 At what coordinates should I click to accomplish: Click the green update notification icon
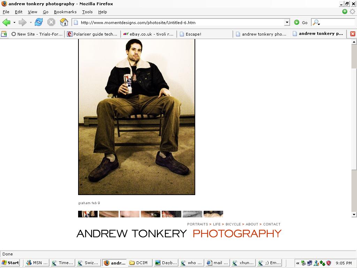tap(345, 12)
